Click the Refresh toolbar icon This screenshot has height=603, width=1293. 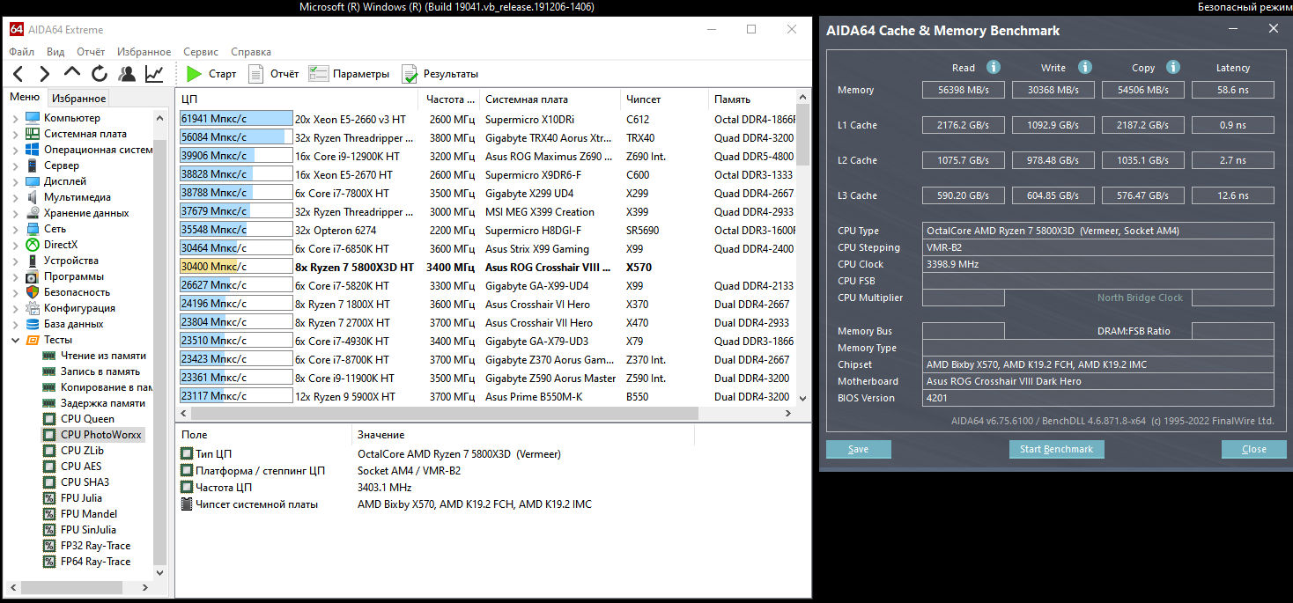[x=100, y=74]
